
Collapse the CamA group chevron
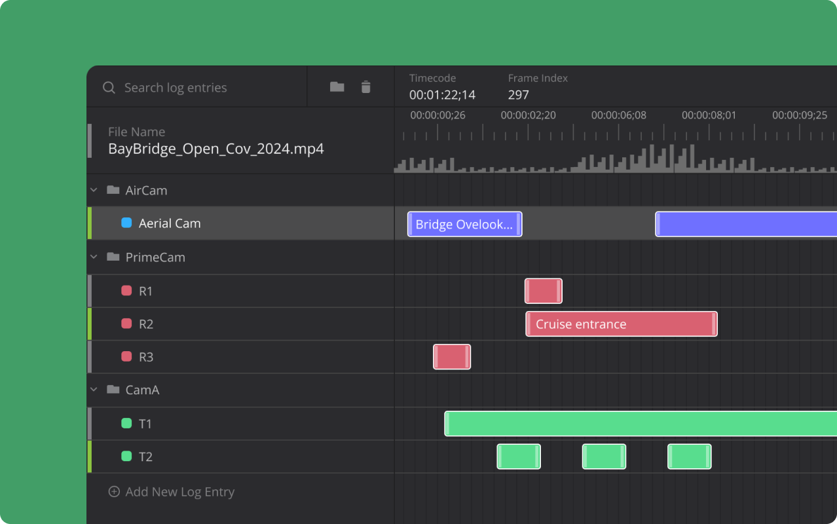[x=94, y=389]
